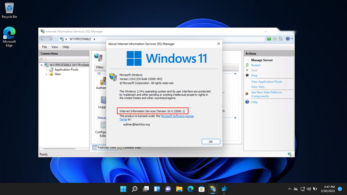347x195 pixels.
Task: Show hidden tray icons chevron
Action: pos(289,189)
